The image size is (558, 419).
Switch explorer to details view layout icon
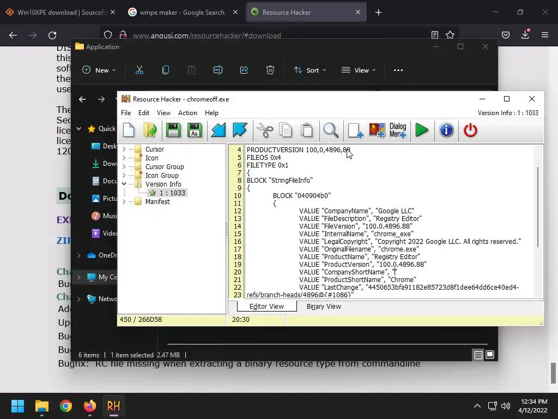tap(478, 355)
